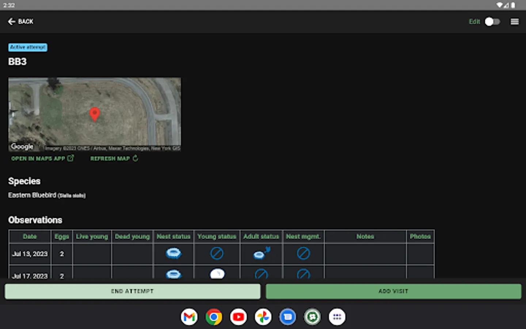Refresh the nest location map
Image resolution: width=526 pixels, height=329 pixels.
pos(114,158)
